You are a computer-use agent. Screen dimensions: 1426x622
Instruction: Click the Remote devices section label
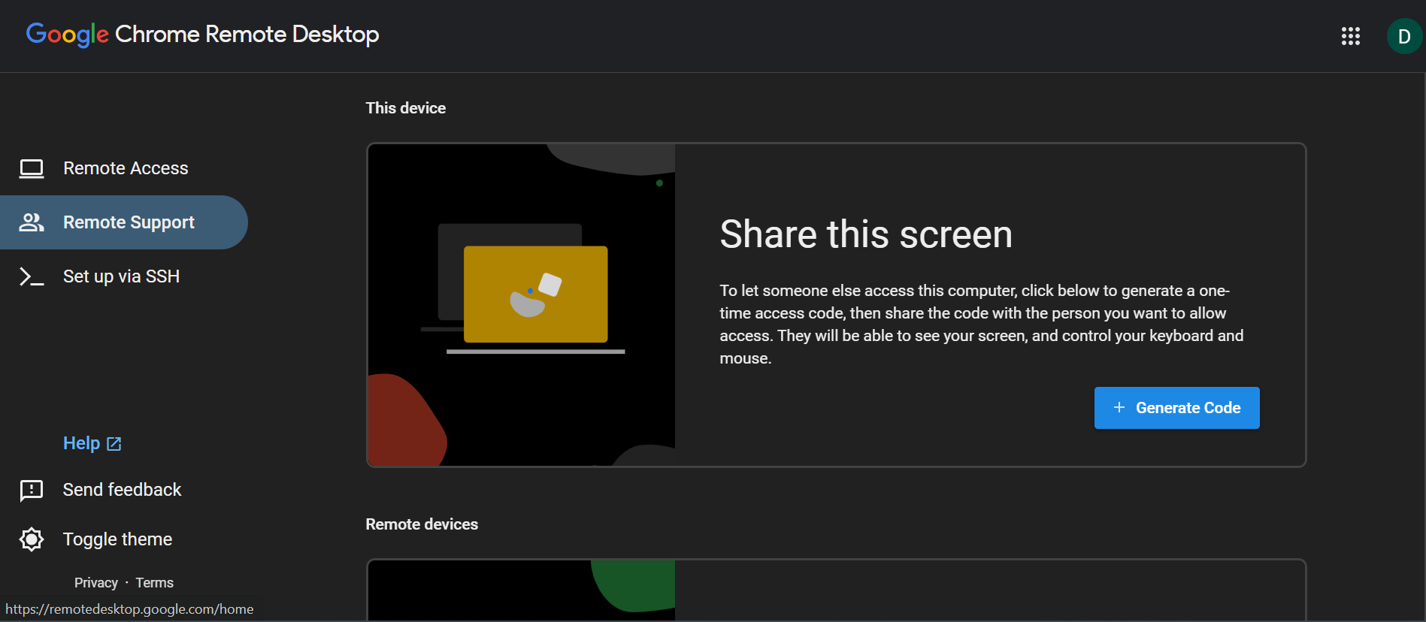(422, 524)
